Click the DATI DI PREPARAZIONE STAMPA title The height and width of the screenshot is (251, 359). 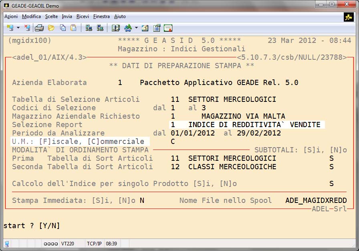pos(182,66)
